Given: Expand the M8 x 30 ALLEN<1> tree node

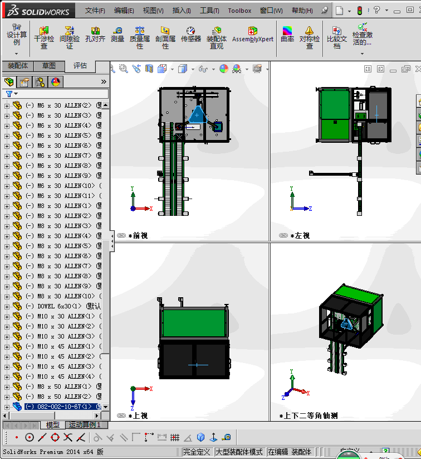Looking at the screenshot, I should coord(7,206).
